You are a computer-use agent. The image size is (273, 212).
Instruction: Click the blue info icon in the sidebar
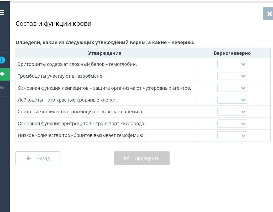2,60
